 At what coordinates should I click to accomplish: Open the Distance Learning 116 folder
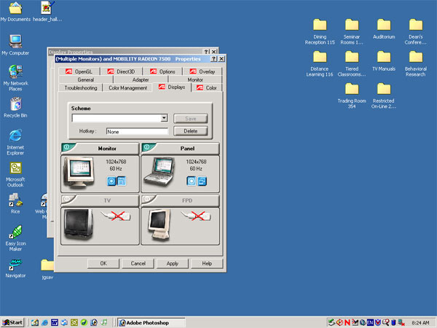tap(320, 64)
